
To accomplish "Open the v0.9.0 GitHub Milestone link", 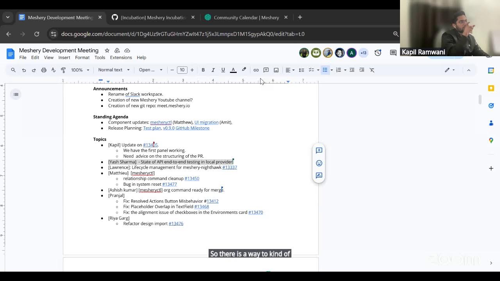I will coord(186,128).
